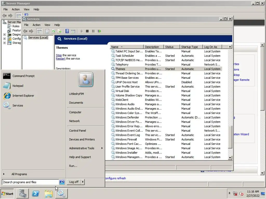266x199 pixels.
Task: Show hidden tray icons arrow
Action: click(229, 193)
